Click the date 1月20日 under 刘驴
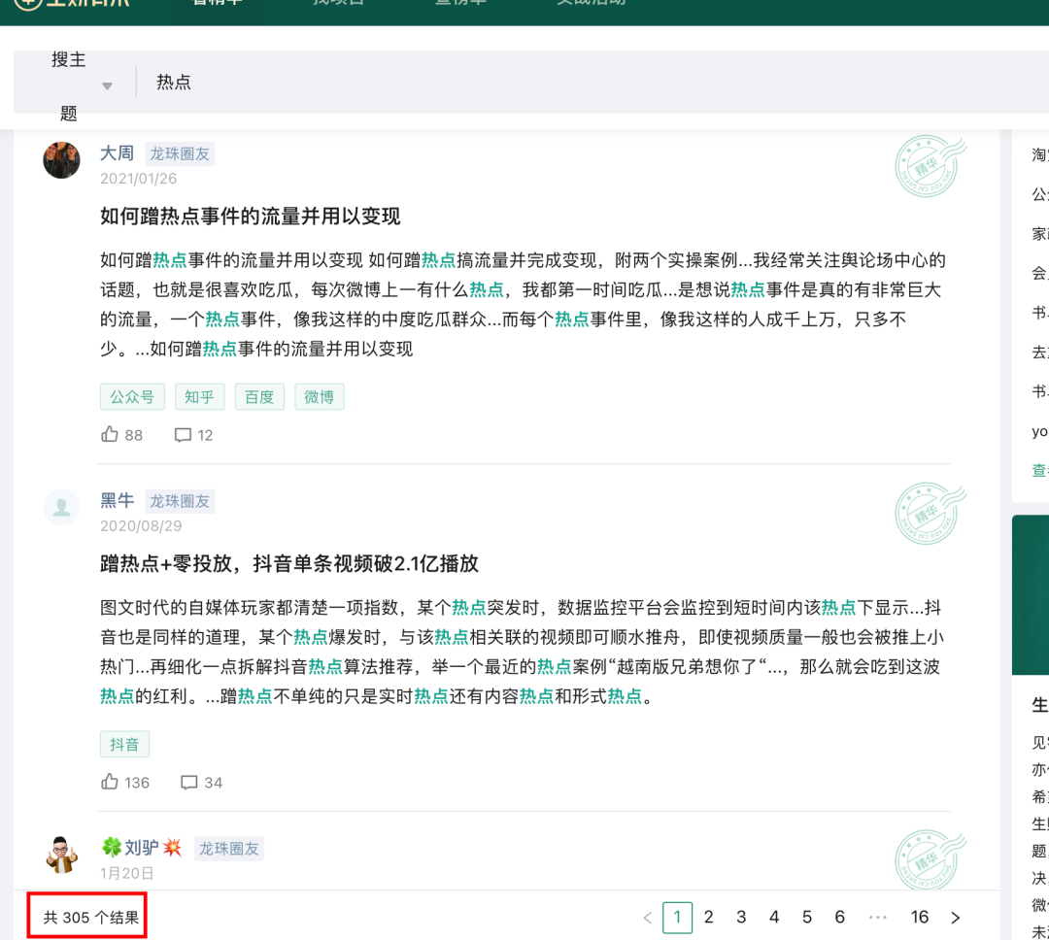 (127, 873)
